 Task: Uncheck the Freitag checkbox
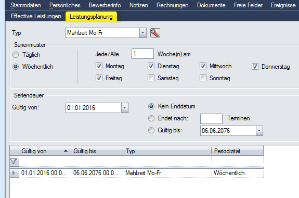[x=99, y=78]
